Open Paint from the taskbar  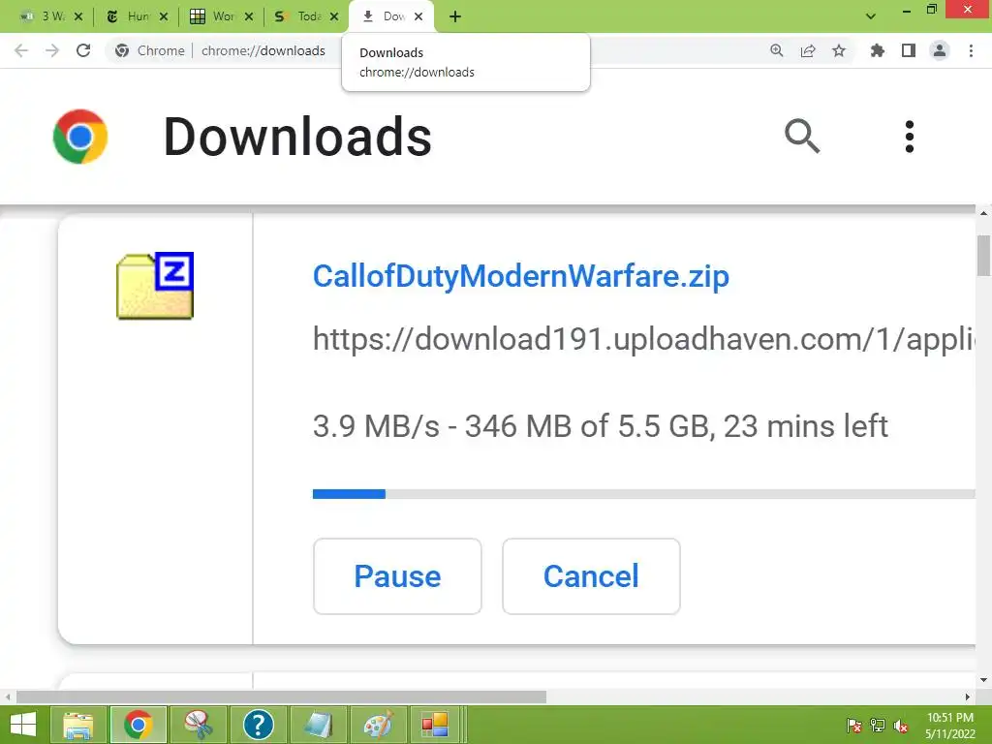pos(378,725)
